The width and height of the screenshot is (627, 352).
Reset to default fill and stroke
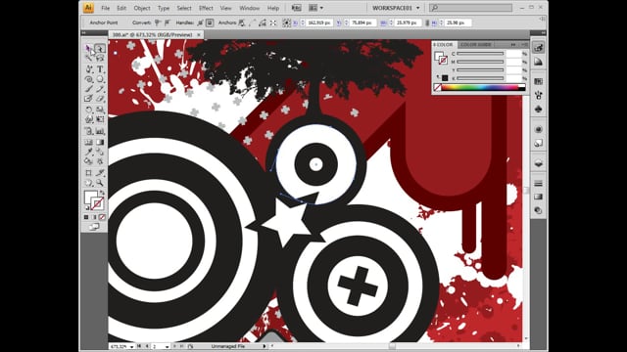coord(86,207)
